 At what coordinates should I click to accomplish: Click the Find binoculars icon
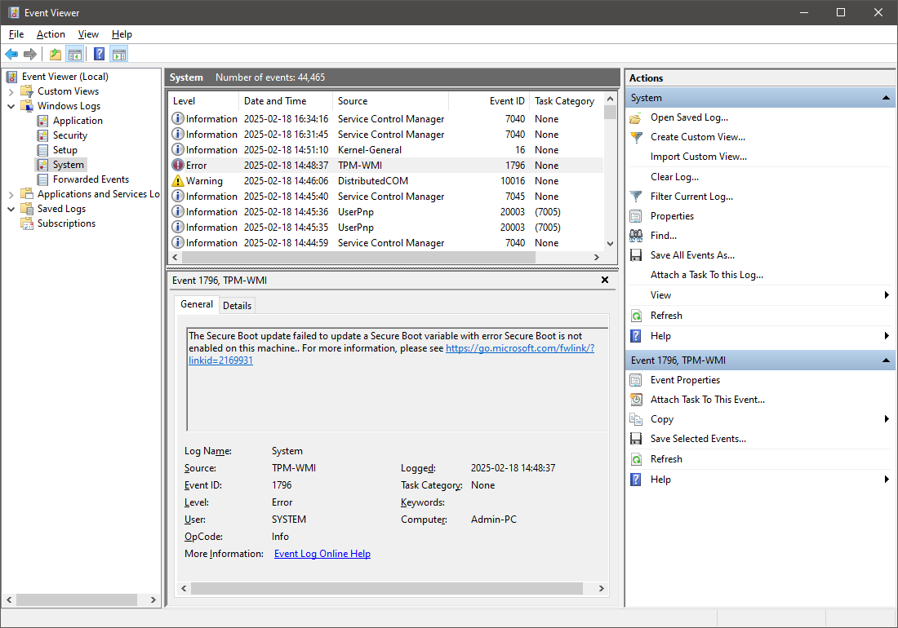tap(636, 236)
